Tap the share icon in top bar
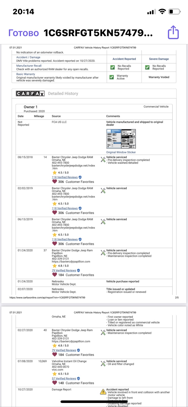Viewport: 188px width, 407px height. (x=173, y=32)
